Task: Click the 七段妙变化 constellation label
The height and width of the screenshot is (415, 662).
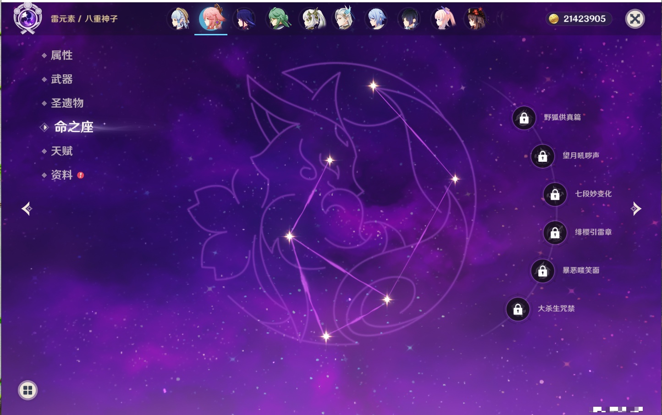Action: point(593,194)
